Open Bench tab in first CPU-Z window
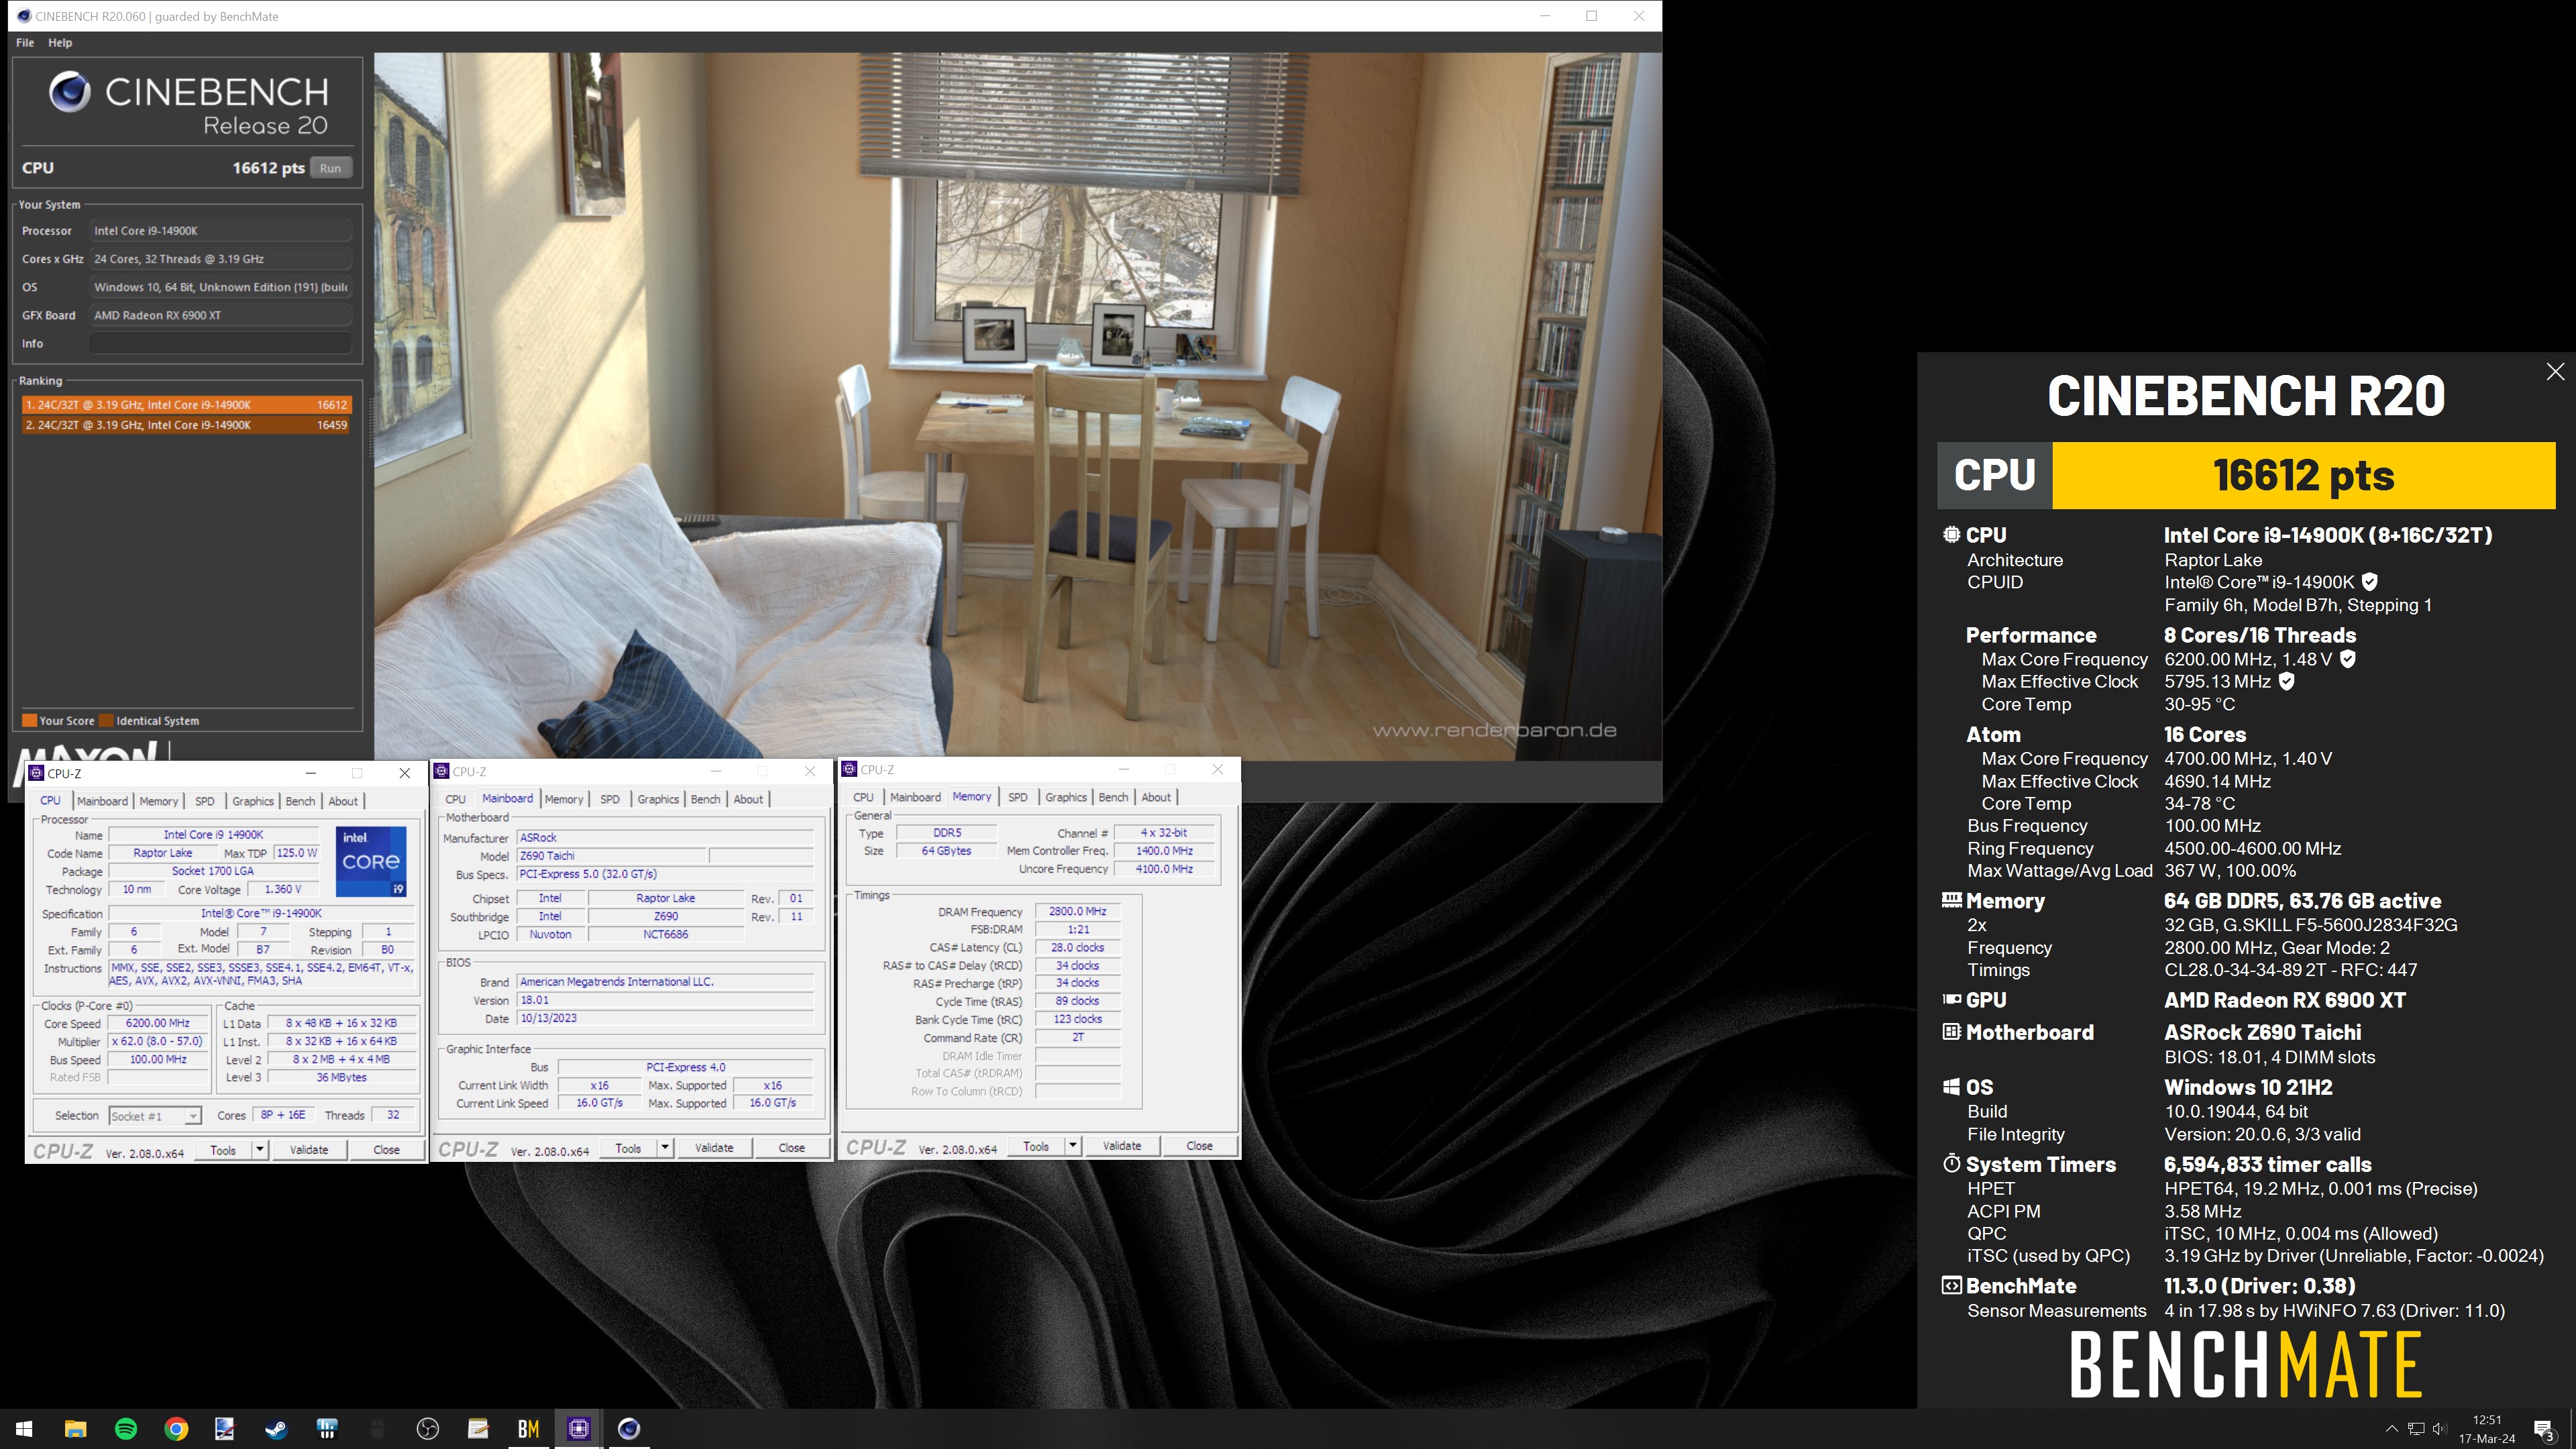The width and height of the screenshot is (2576, 1449). 300,801
